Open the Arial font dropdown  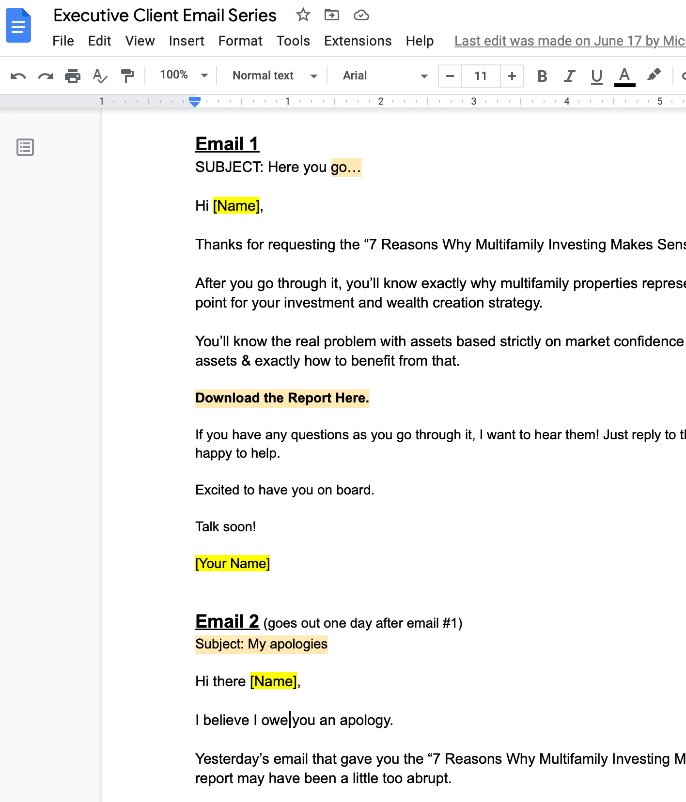tap(385, 76)
